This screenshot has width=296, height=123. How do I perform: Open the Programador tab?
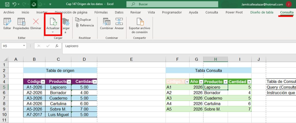click(172, 12)
